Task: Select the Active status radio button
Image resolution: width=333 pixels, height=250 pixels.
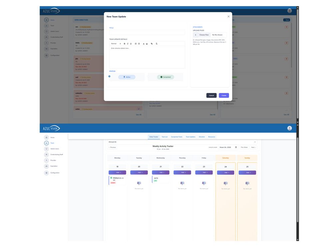Action: point(109,76)
